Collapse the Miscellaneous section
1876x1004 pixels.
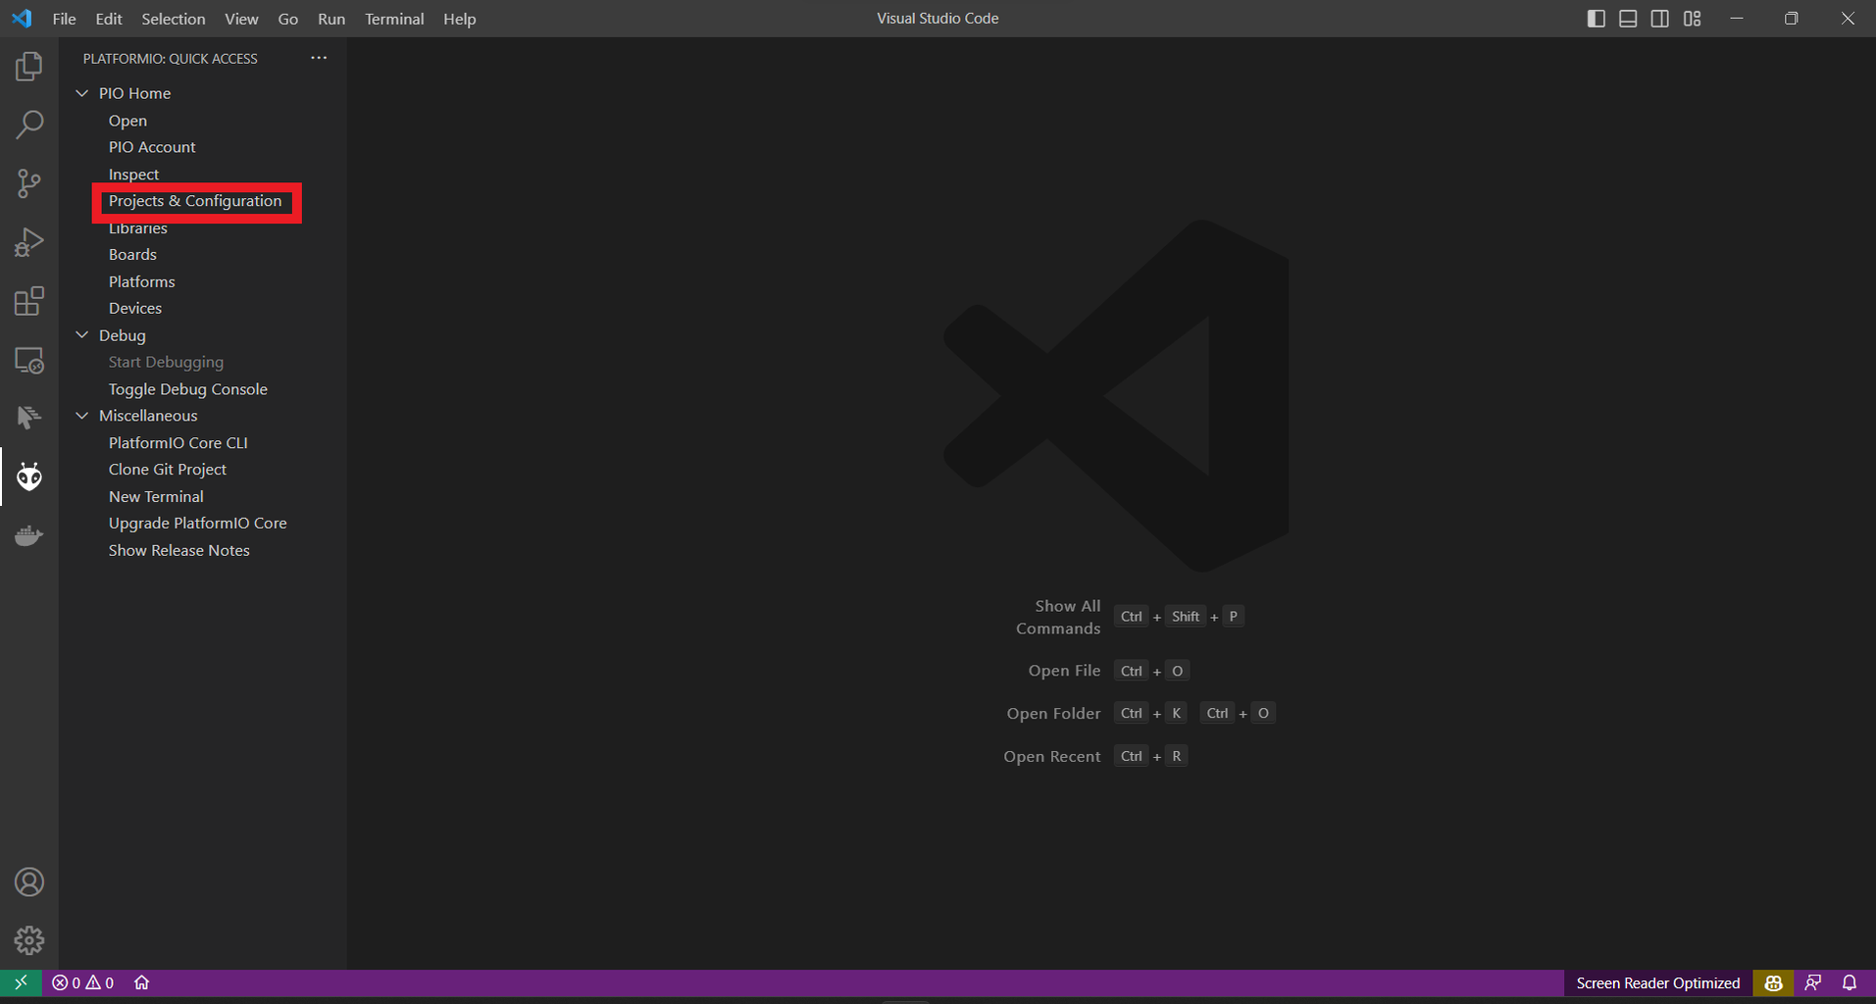coord(82,415)
